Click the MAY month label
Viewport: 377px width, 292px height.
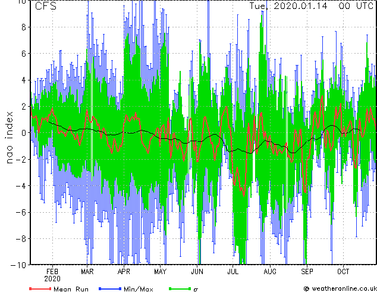[x=160, y=272]
